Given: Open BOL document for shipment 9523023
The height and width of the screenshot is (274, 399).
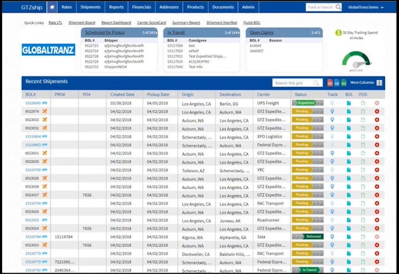Looking at the screenshot, I should coord(348,245).
